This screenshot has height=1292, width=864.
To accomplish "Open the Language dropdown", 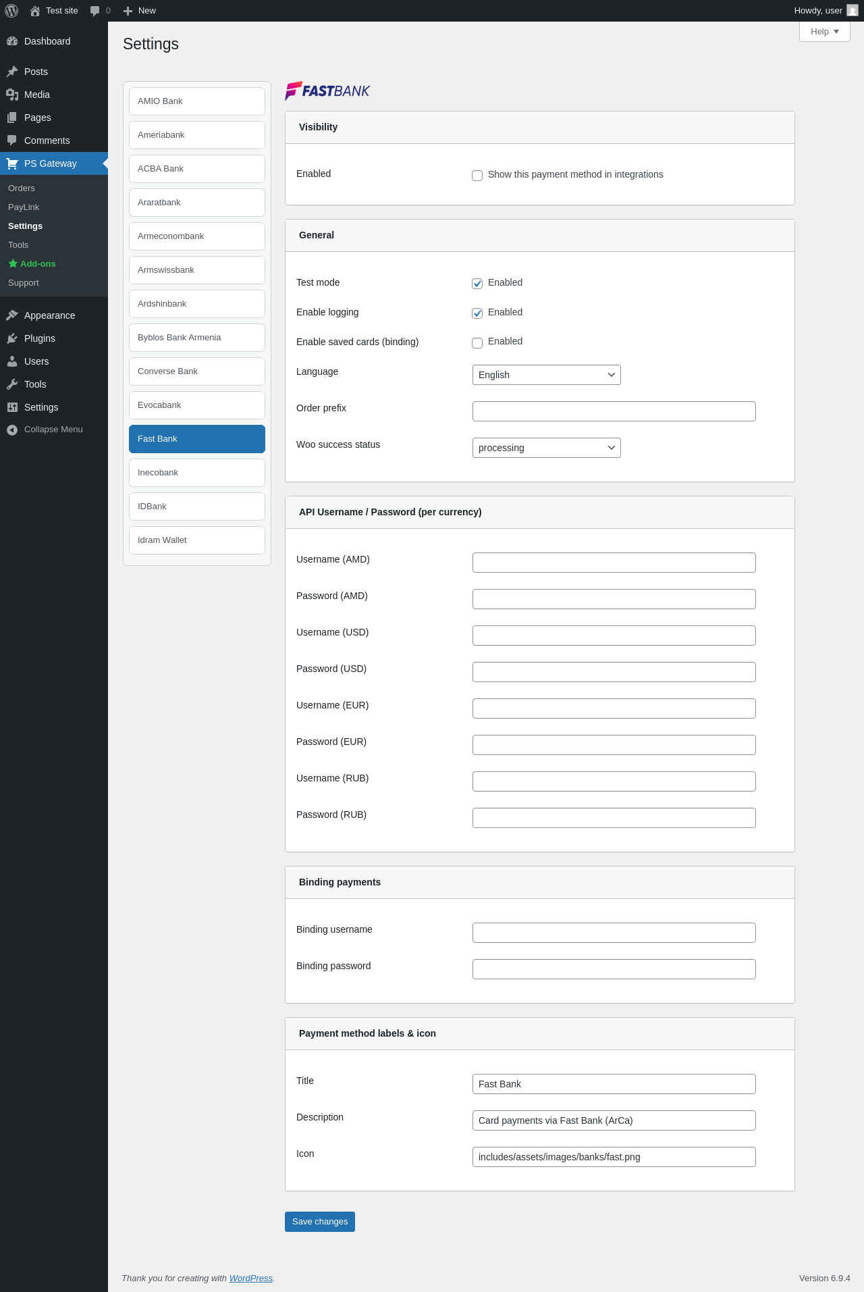I will coord(546,375).
